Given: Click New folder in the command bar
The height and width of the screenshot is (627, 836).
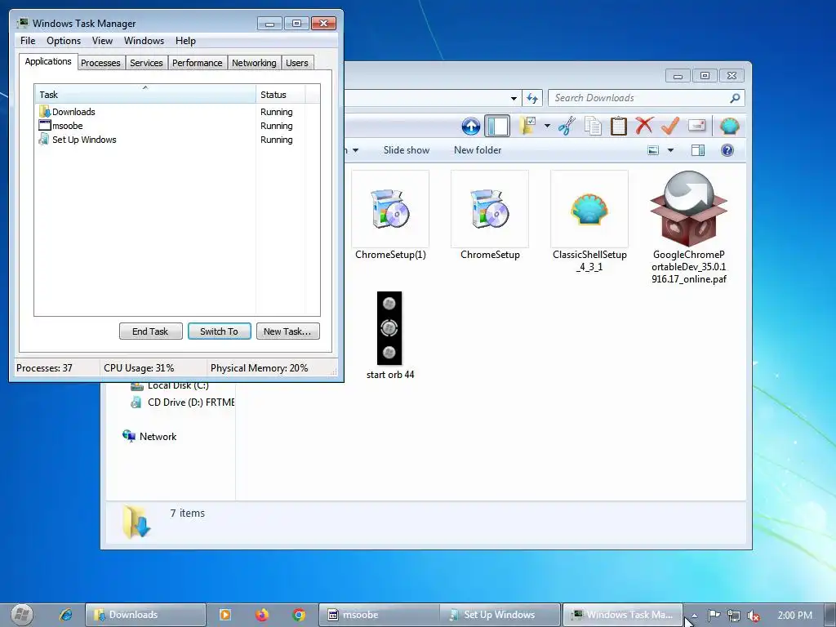Looking at the screenshot, I should 478,150.
